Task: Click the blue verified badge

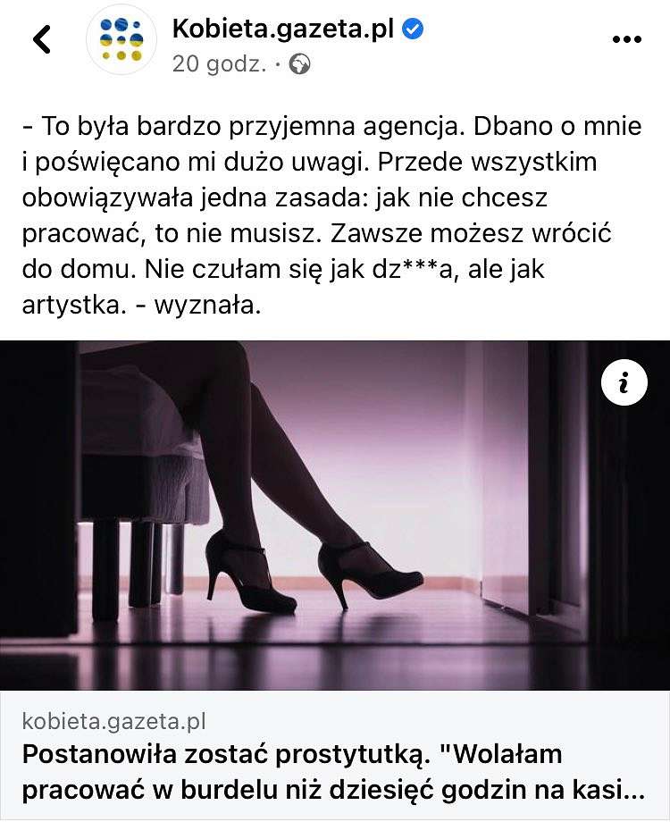Action: [413, 29]
